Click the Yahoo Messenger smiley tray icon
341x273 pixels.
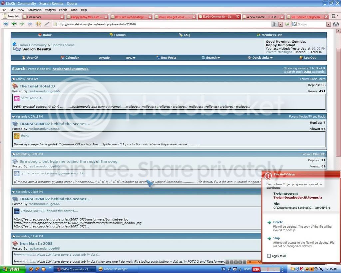coord(307,269)
